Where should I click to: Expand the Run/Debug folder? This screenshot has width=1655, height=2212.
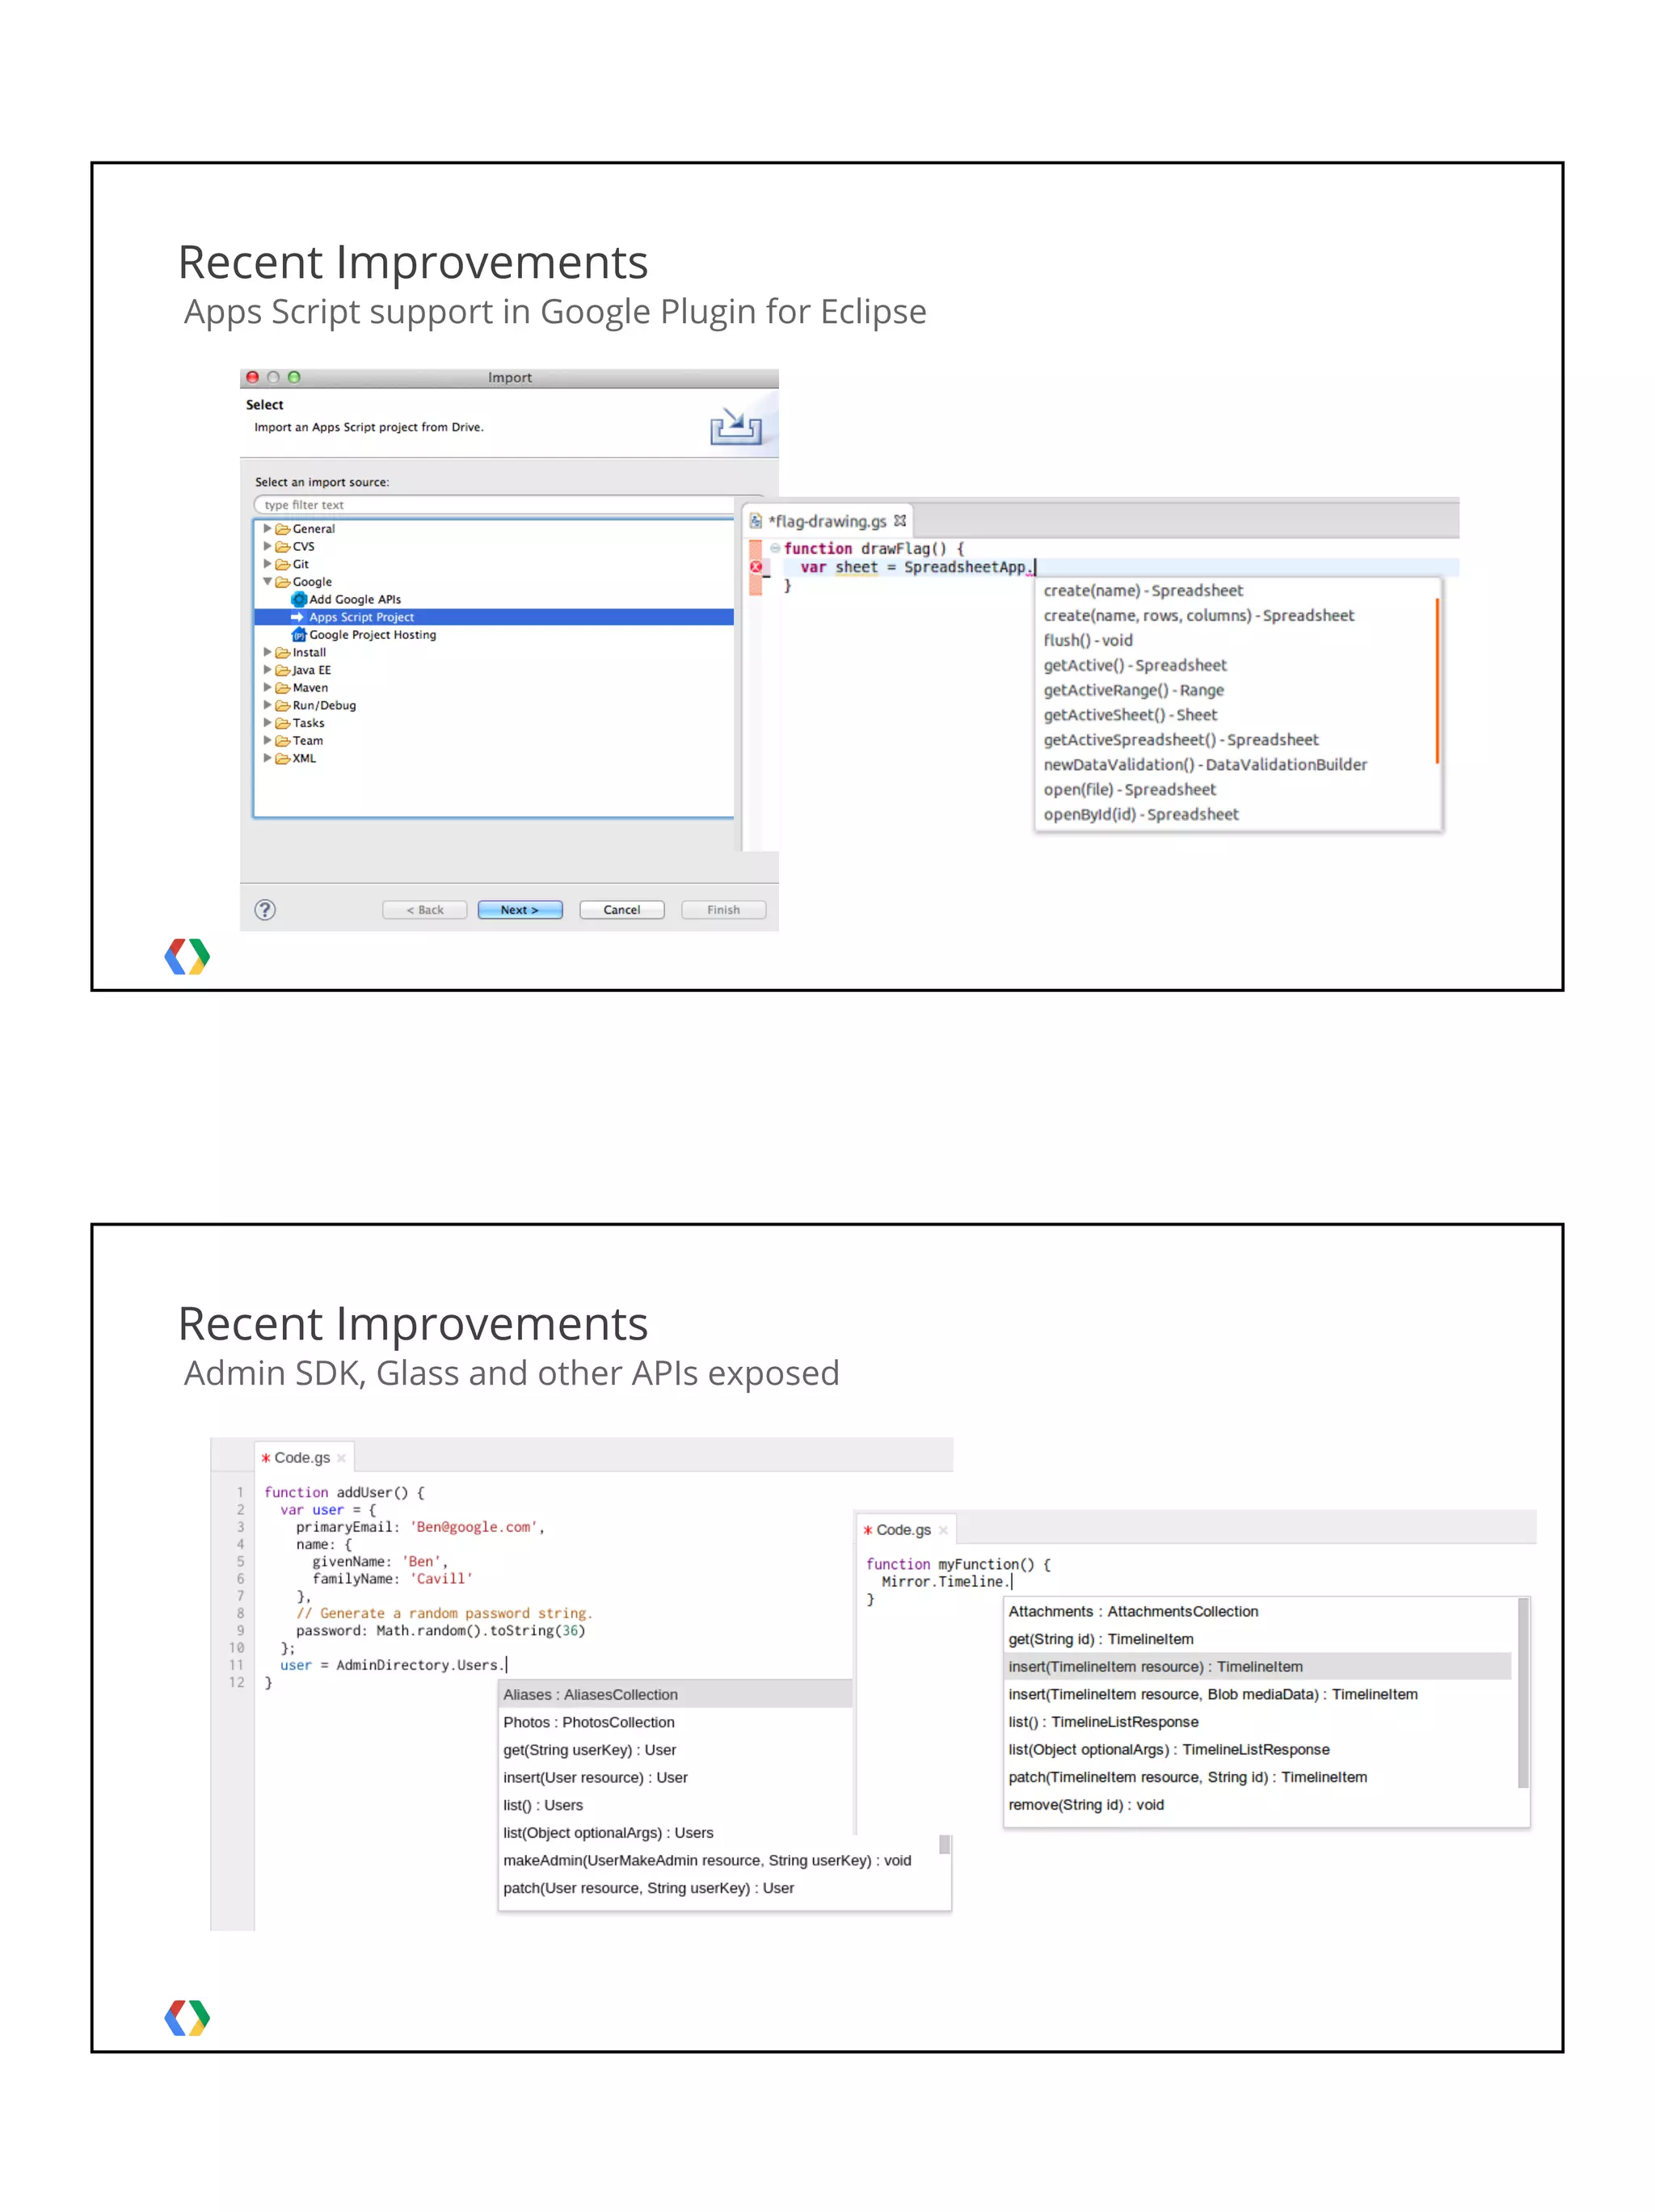[x=267, y=705]
